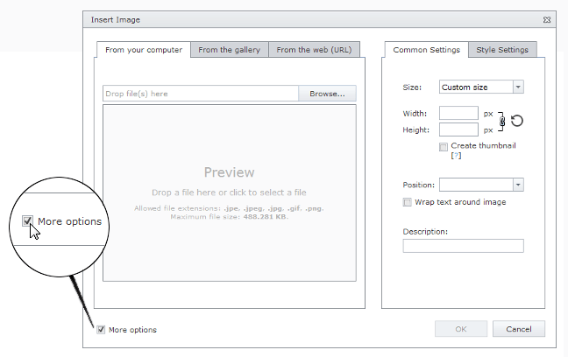Screen dimensions: 568x357
Task: Uncheck the More options checkbox
Action: tap(101, 330)
